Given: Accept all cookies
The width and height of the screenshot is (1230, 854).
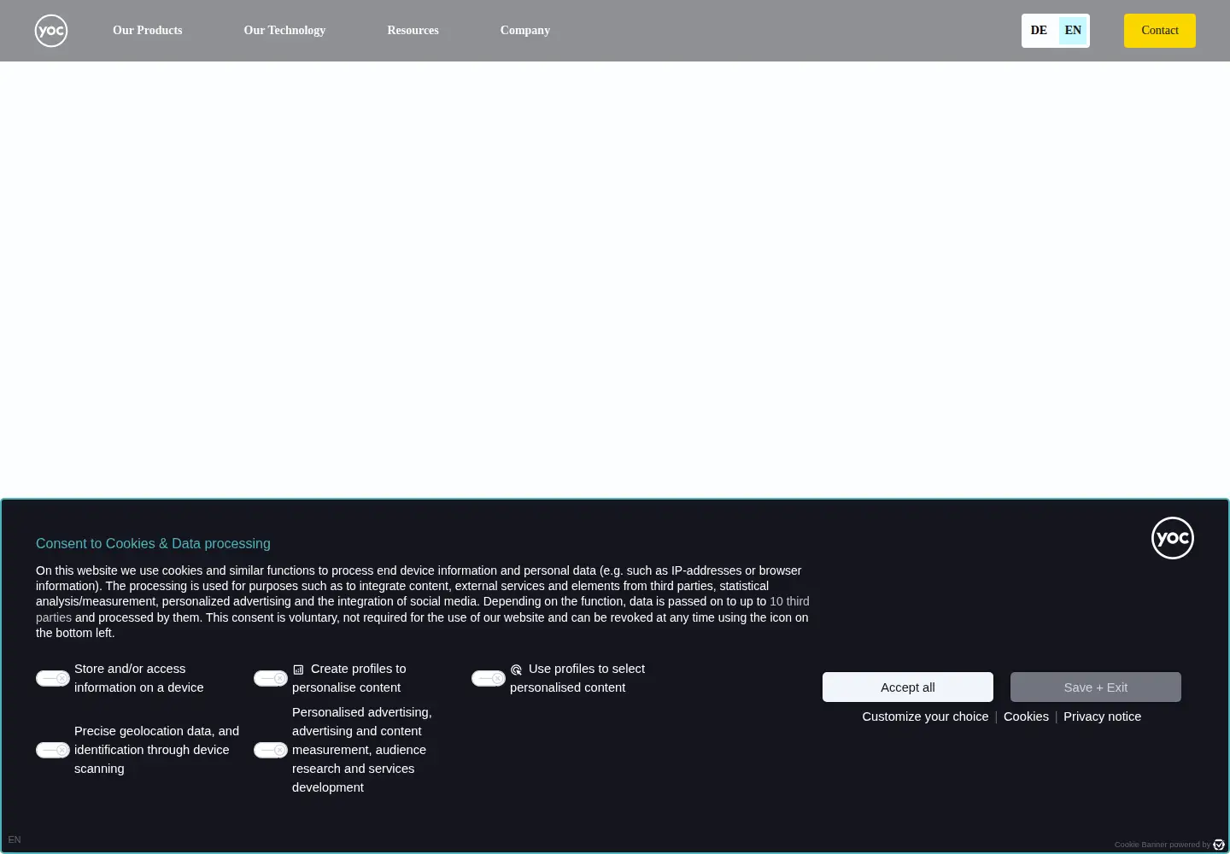Looking at the screenshot, I should [908, 687].
